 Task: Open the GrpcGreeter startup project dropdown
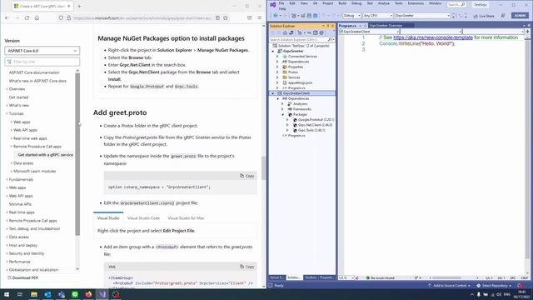pyautogui.click(x=422, y=16)
